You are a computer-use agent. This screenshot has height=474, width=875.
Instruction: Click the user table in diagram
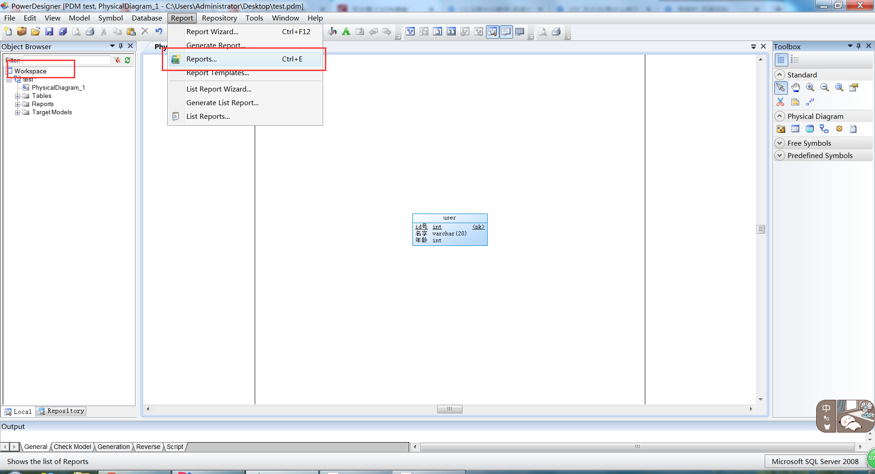coord(450,229)
